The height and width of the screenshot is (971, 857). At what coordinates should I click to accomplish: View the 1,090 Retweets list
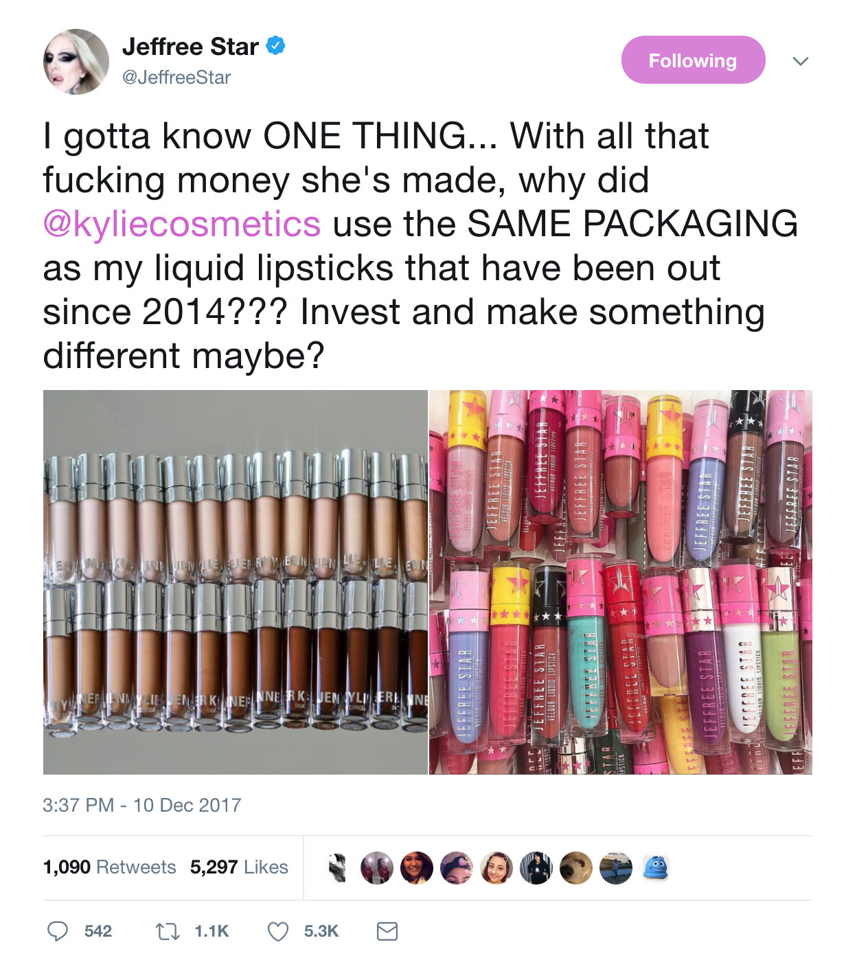point(109,867)
